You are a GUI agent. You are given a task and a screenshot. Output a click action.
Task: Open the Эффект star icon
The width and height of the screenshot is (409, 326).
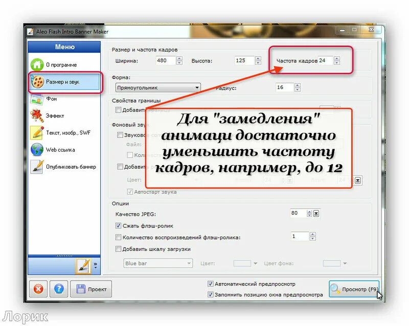click(37, 115)
